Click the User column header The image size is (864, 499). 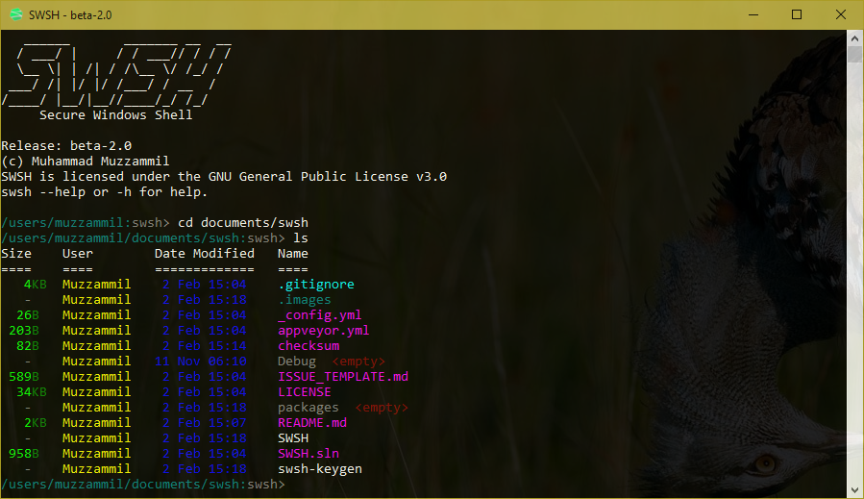tap(78, 254)
